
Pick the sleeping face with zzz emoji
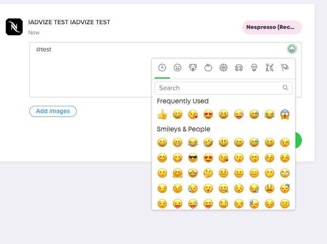285,188
